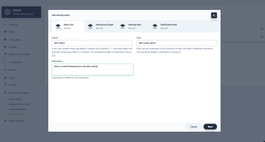The height and width of the screenshot is (142, 265).
Task: Click the Alerting Rule step layers icon
Action: pos(123,26)
